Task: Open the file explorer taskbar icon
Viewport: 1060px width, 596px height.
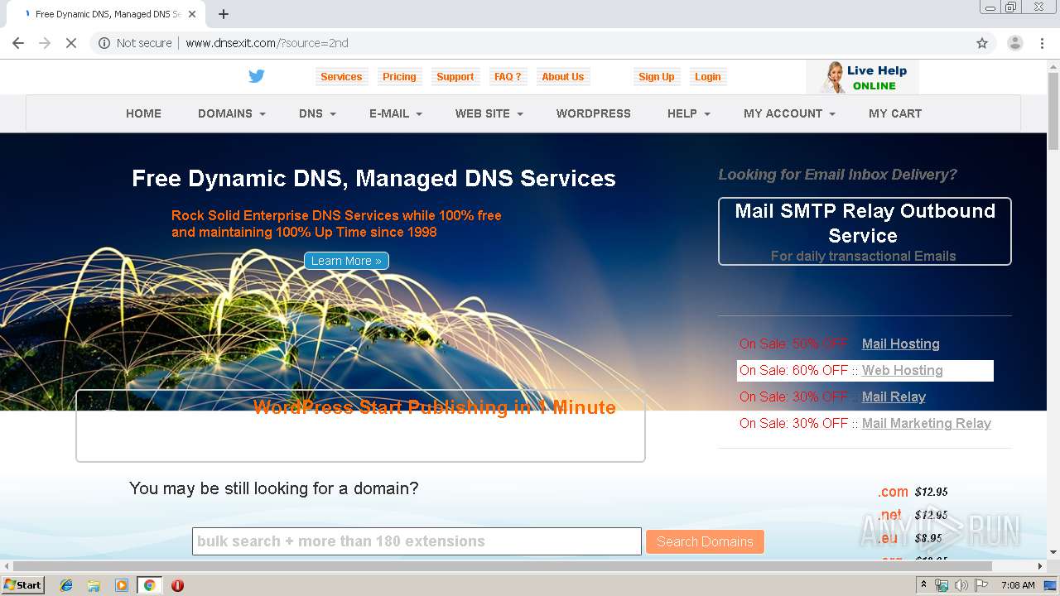Action: (94, 585)
